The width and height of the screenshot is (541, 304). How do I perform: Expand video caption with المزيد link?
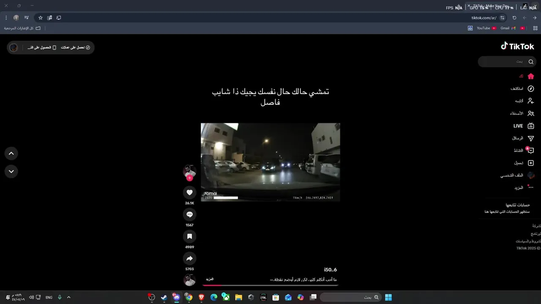click(210, 280)
